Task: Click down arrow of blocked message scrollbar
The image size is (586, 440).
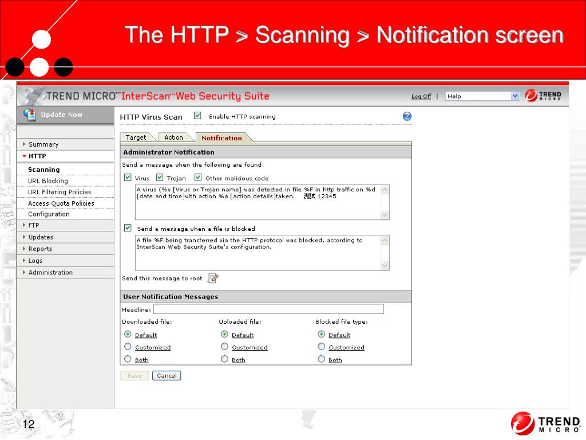Action: point(385,266)
